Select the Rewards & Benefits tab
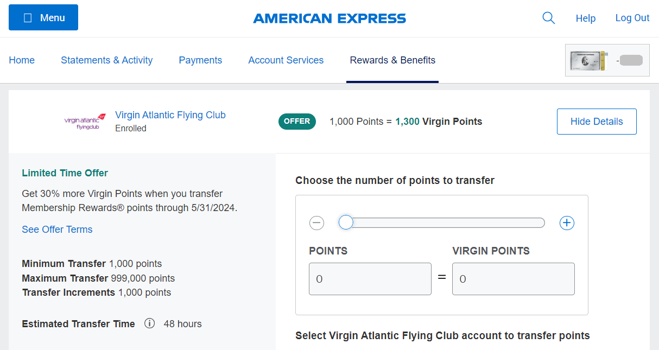The image size is (659, 350). (x=392, y=60)
